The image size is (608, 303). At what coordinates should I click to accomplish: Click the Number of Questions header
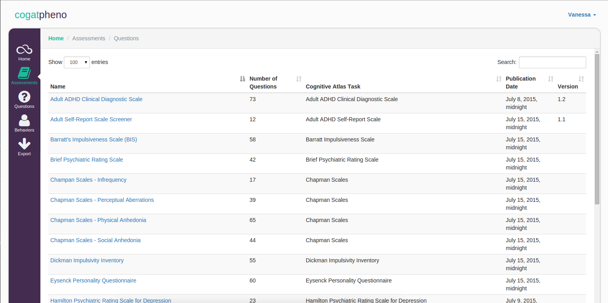[263, 83]
